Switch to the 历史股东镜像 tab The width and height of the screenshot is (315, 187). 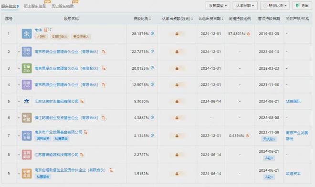click(63, 6)
